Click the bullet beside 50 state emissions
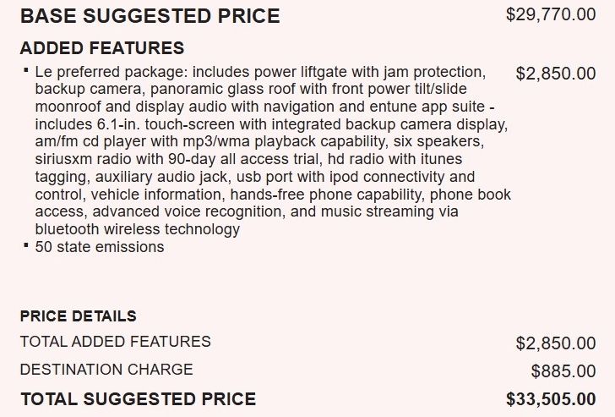The width and height of the screenshot is (615, 417). (x=26, y=245)
